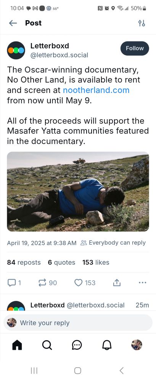This screenshot has width=156, height=381.
Task: Open the three-dot more options menu
Action: click(142, 283)
